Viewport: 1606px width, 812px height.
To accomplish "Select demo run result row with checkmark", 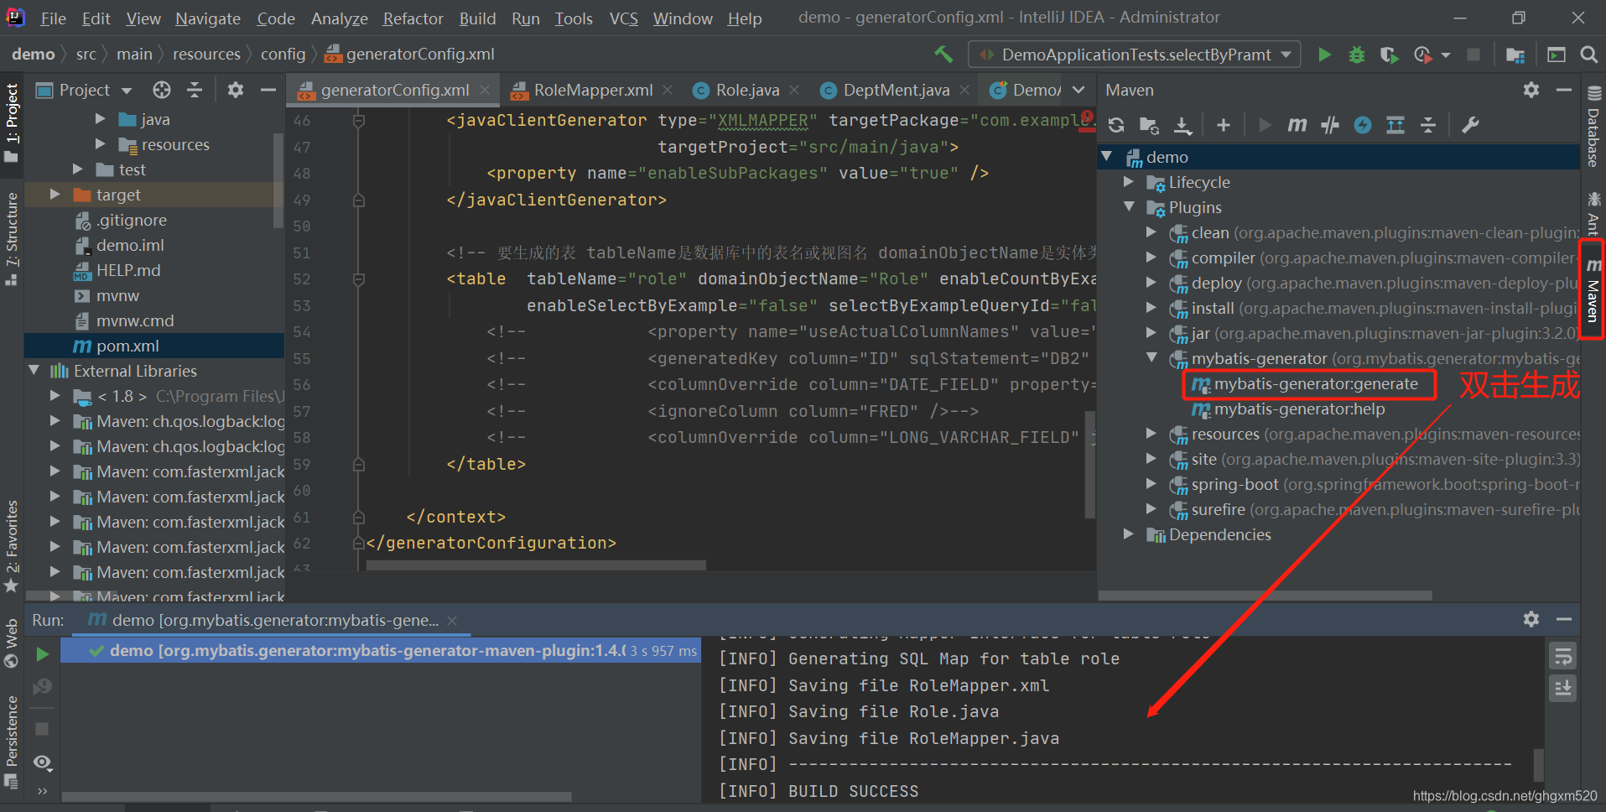I will (x=380, y=650).
